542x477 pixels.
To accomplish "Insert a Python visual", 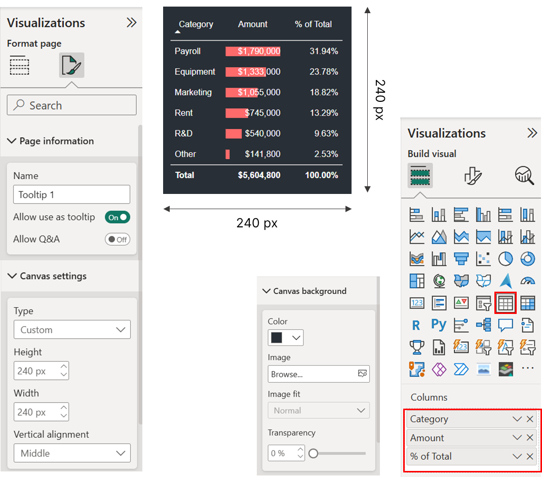I will click(x=439, y=325).
